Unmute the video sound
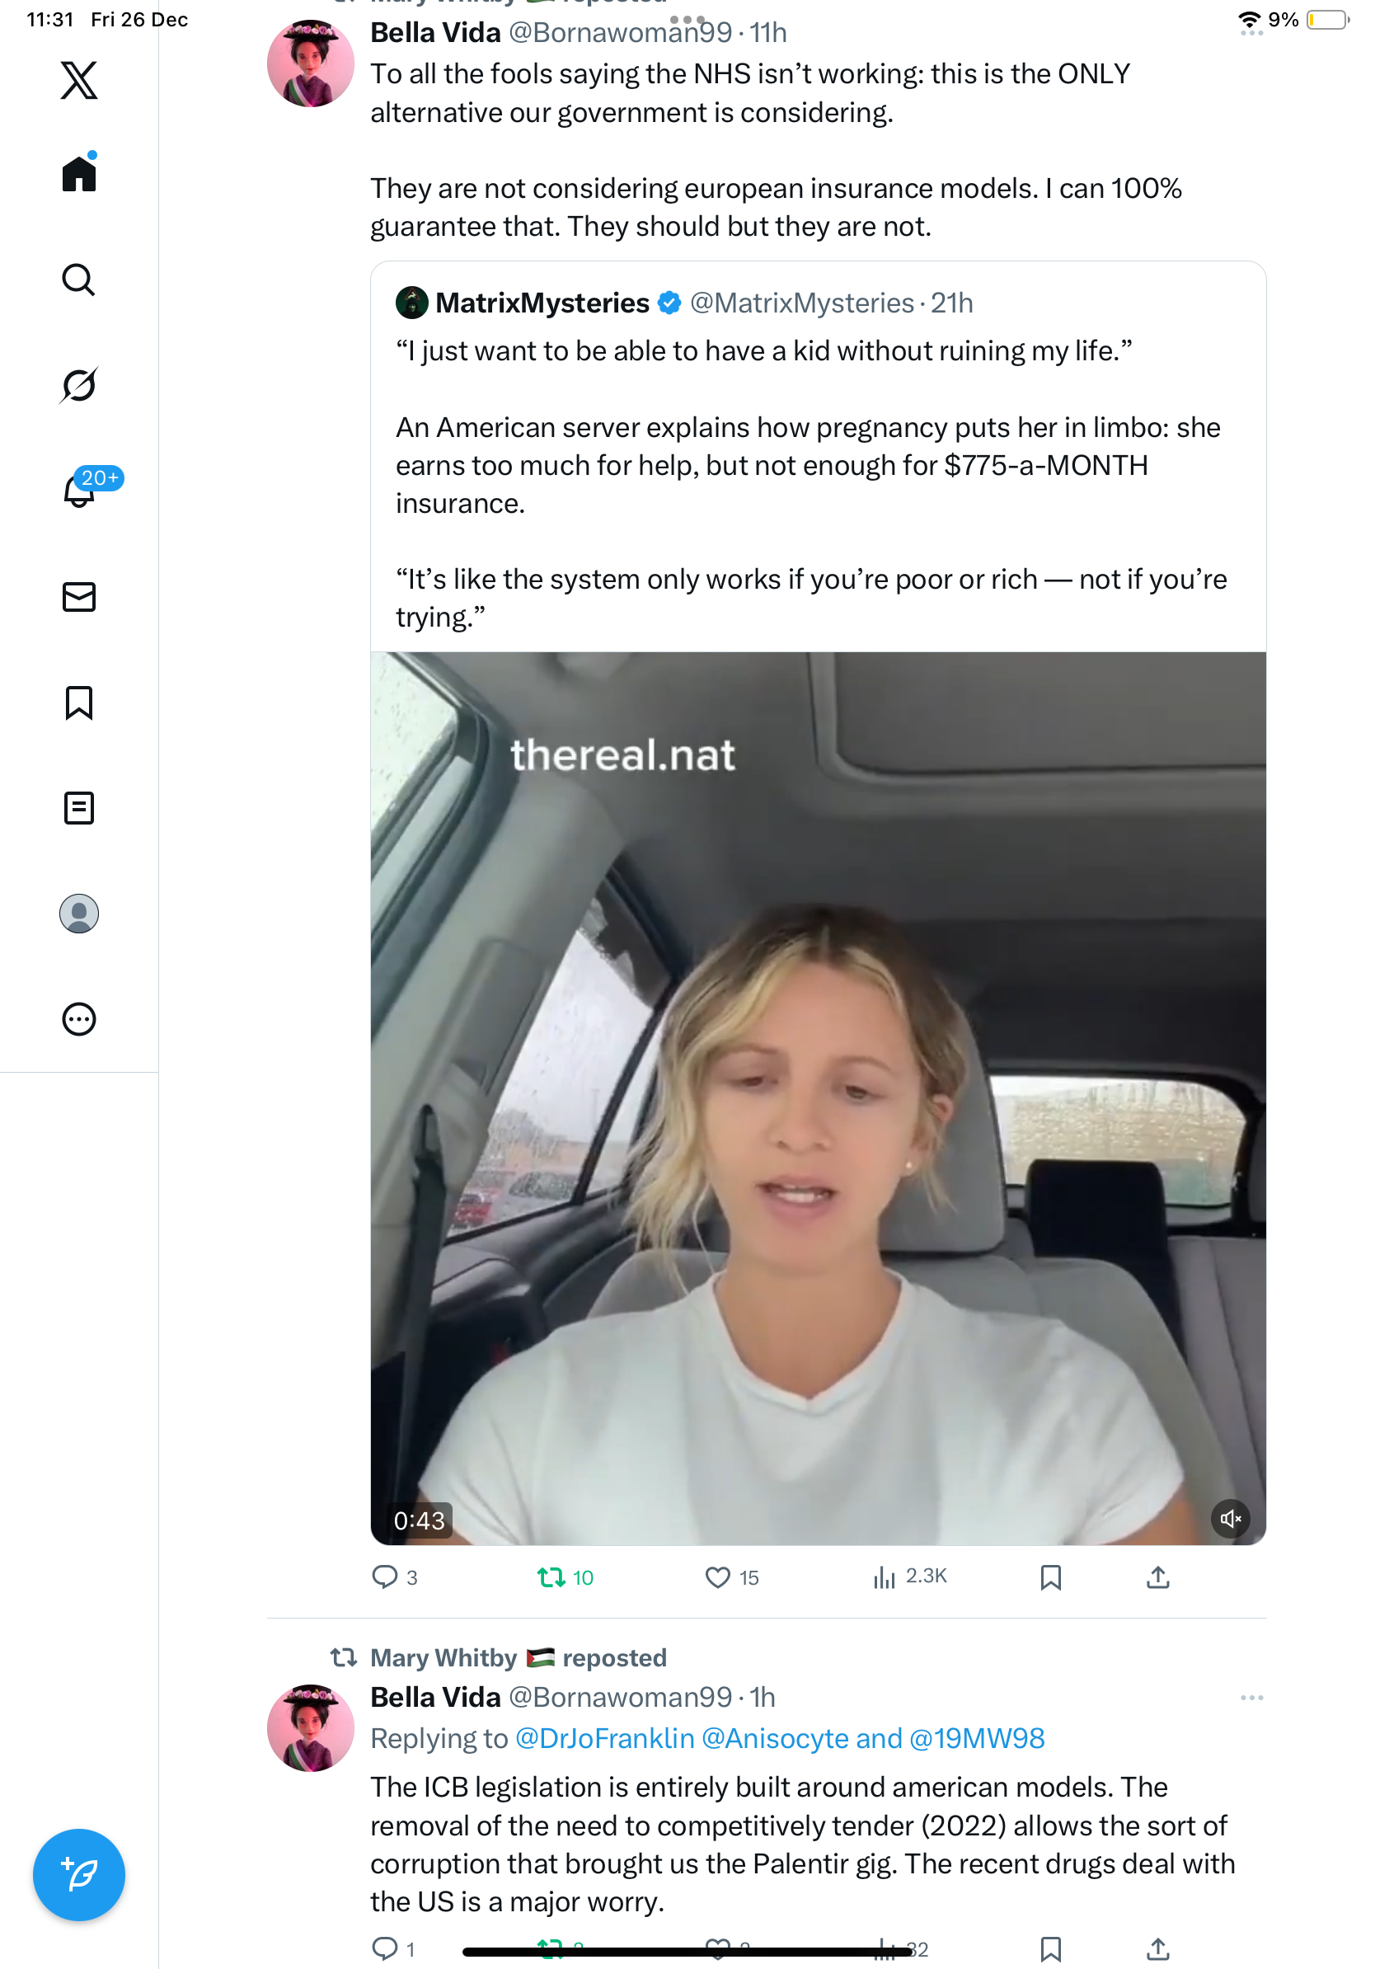Image resolution: width=1375 pixels, height=1969 pixels. [1230, 1519]
